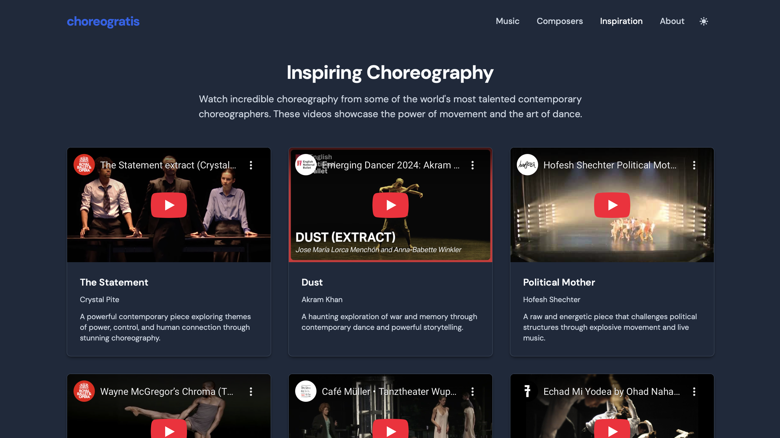Play the Café Müller video
Viewport: 780px width, 438px height.
[x=390, y=429]
